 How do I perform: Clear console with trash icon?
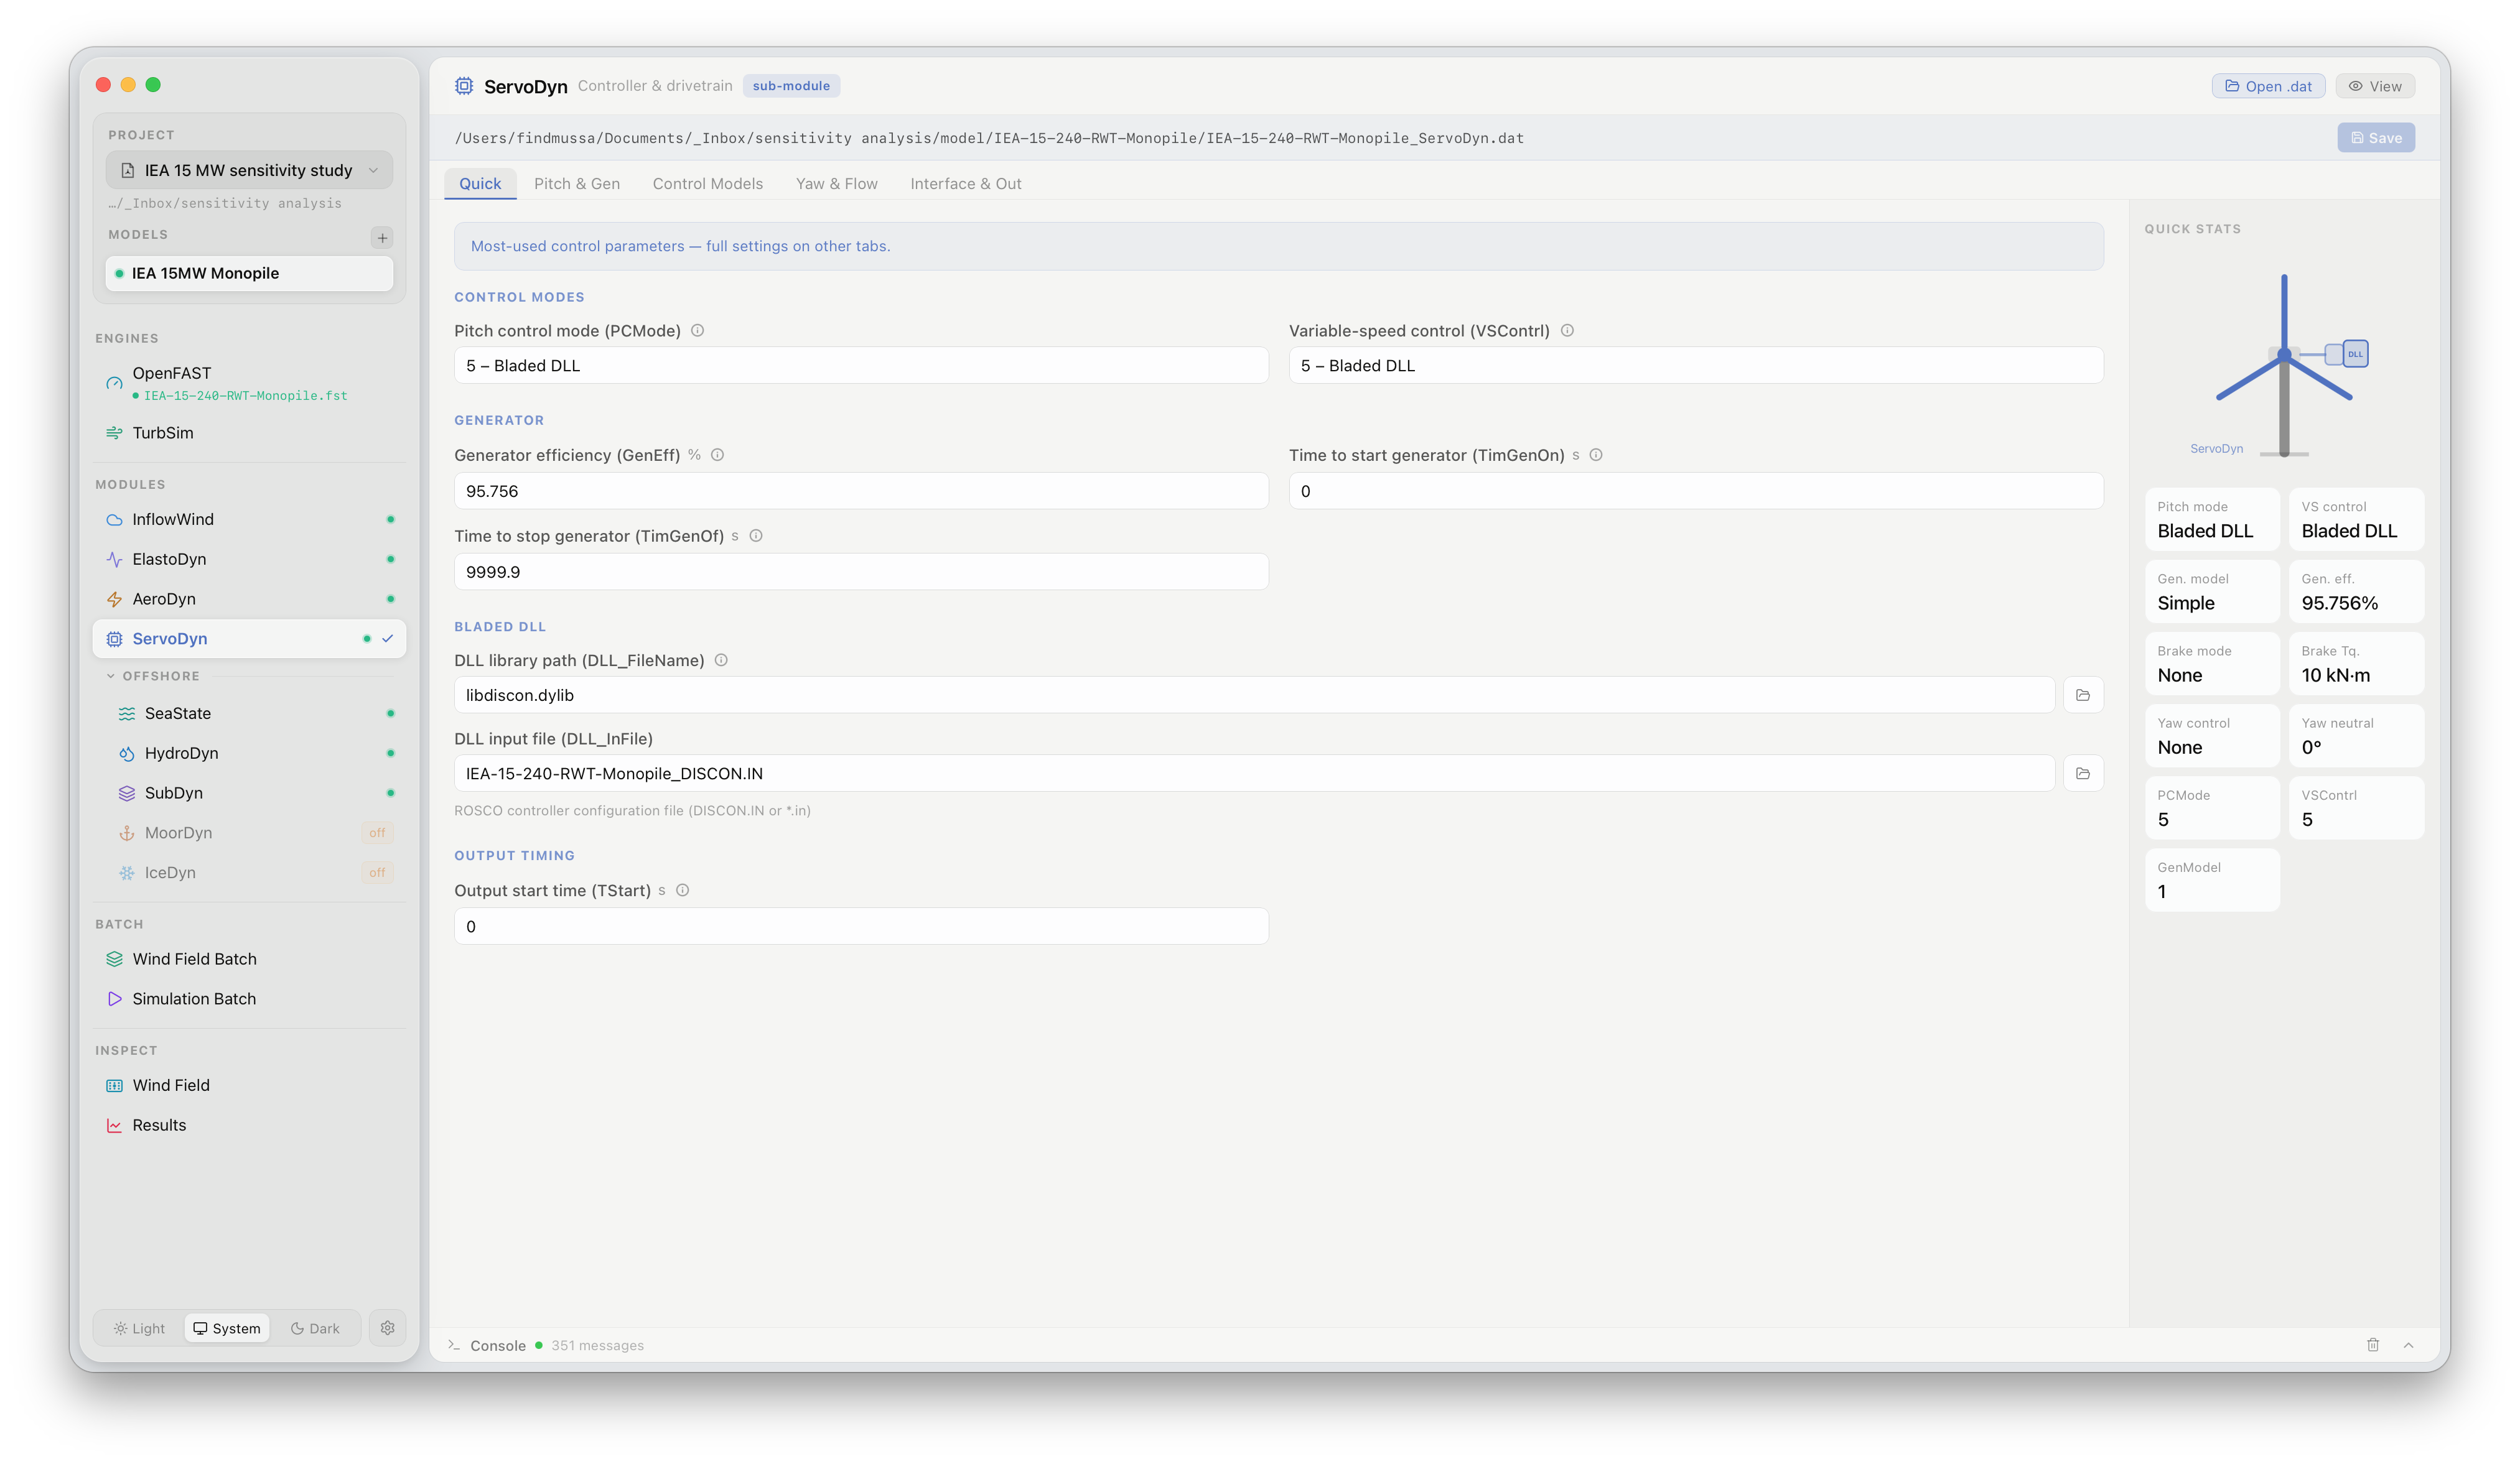[x=2373, y=1345]
